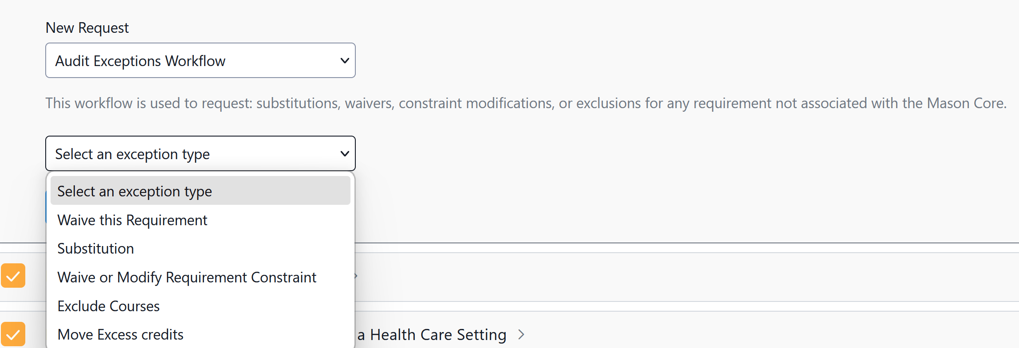Click the New Request label

[87, 28]
